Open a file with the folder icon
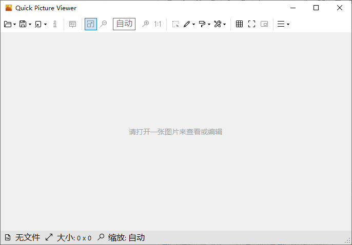352x245 pixels. coord(8,24)
